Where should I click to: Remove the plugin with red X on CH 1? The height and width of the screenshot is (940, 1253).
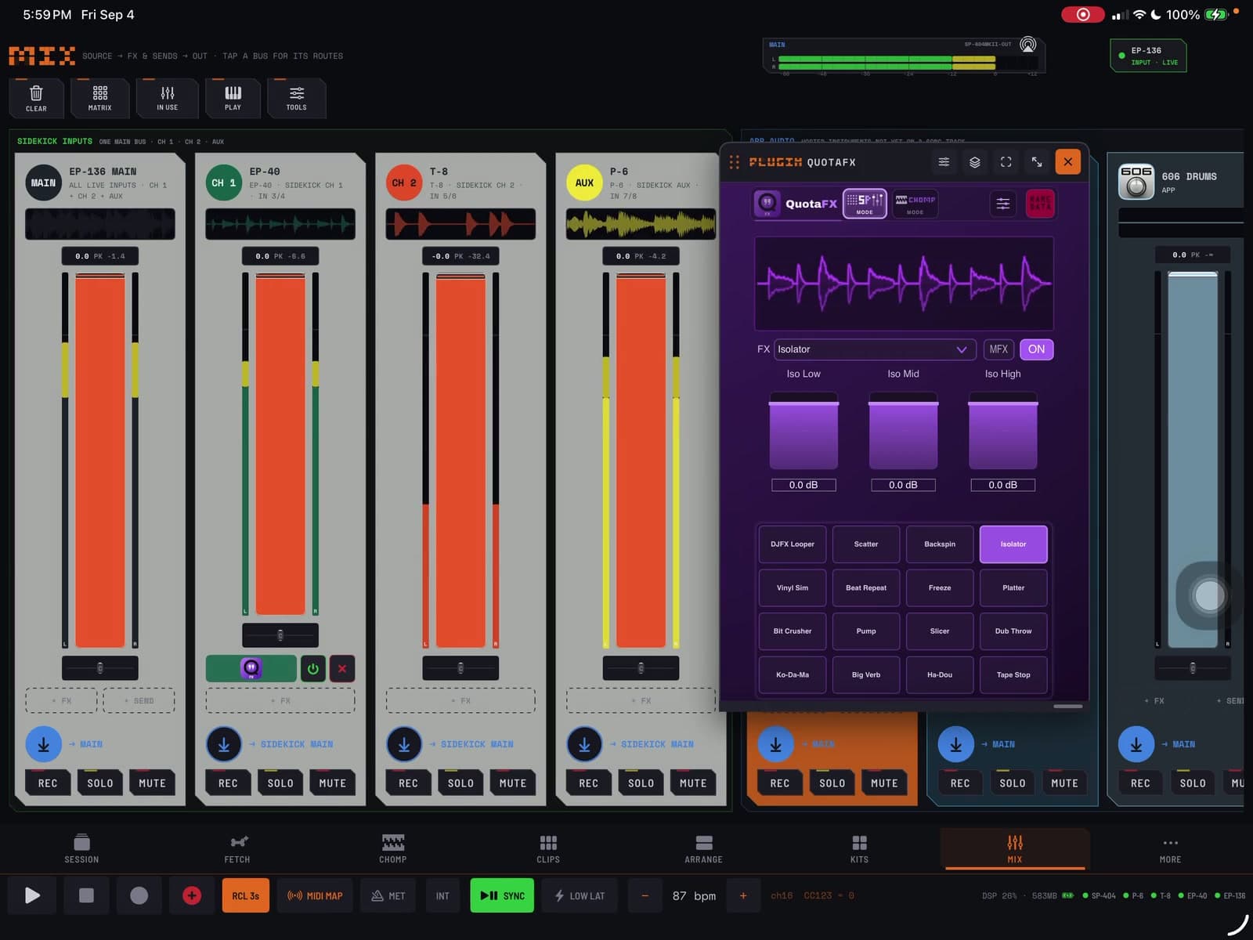coord(342,668)
